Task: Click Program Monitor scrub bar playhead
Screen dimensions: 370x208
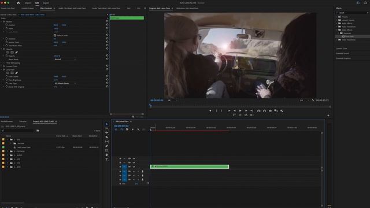Action: [150, 106]
